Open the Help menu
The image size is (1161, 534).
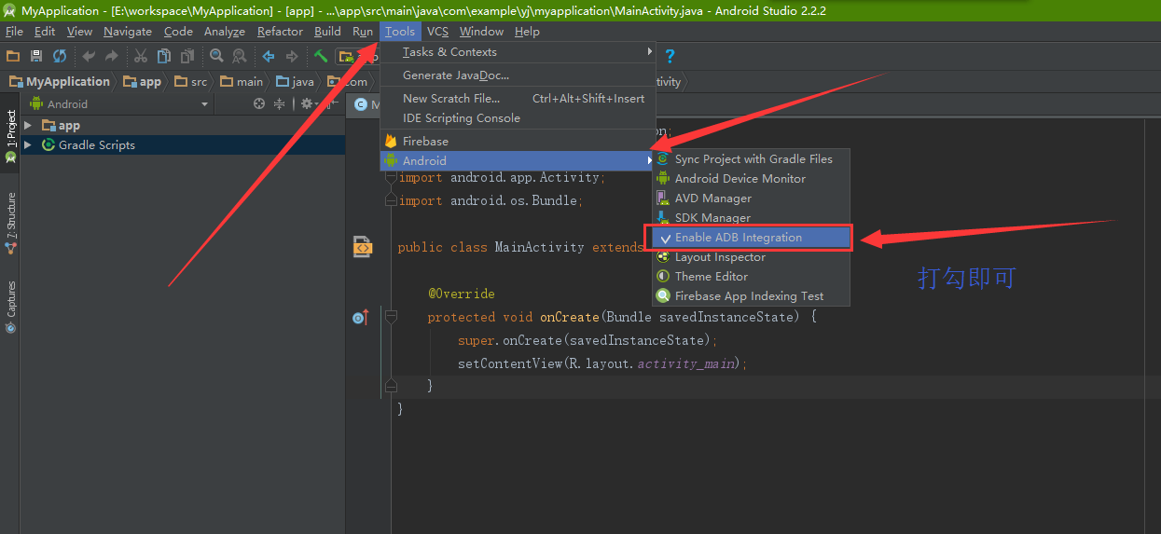coord(527,31)
